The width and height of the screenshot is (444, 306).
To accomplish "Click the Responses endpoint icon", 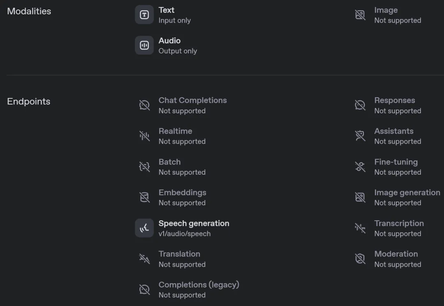I will [360, 105].
